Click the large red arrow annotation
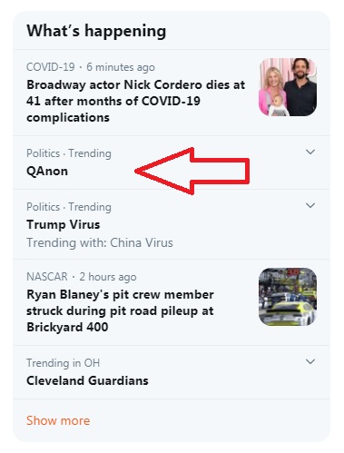This screenshot has height=453, width=344. tap(192, 171)
